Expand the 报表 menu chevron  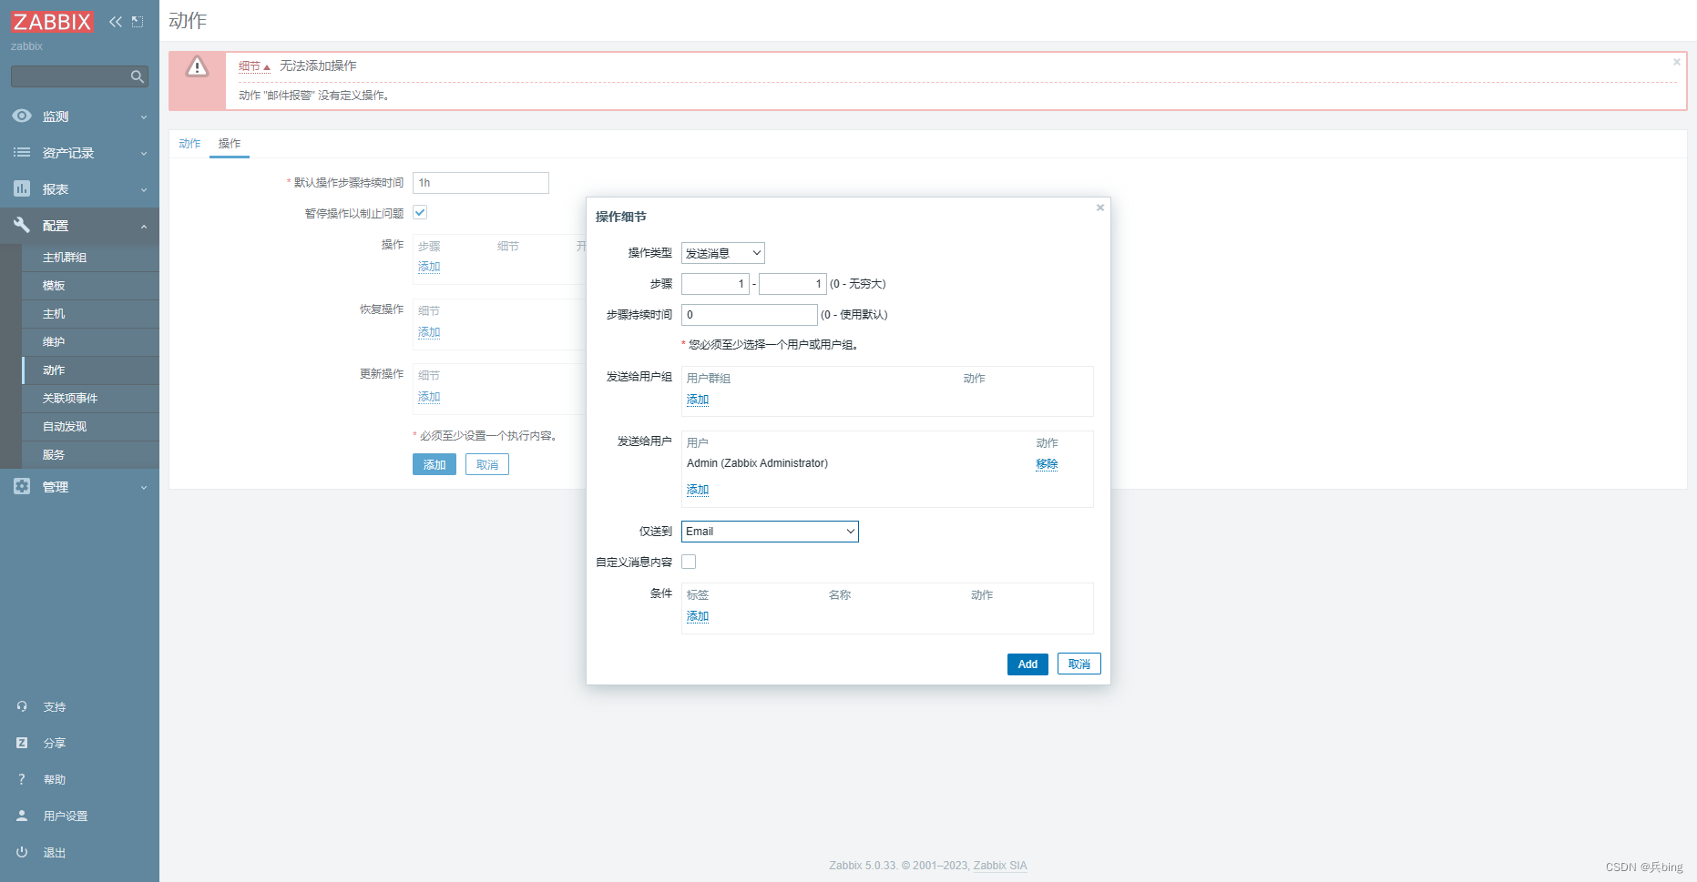[x=144, y=189]
